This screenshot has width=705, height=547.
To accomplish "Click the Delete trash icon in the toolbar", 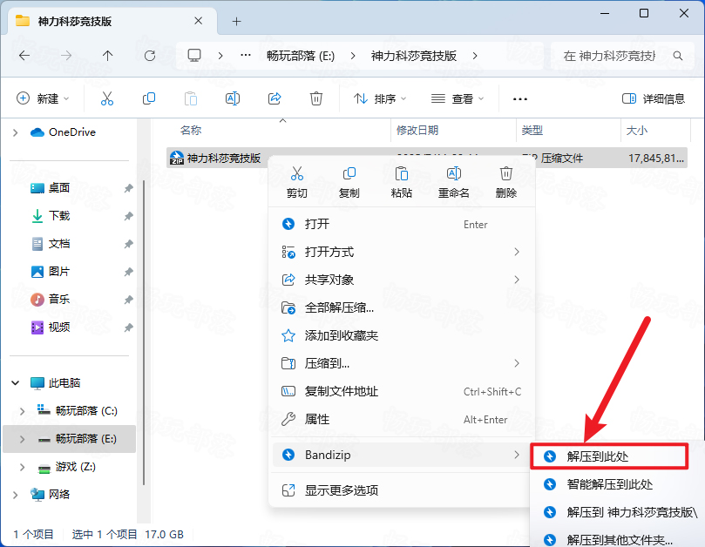I will pos(316,98).
